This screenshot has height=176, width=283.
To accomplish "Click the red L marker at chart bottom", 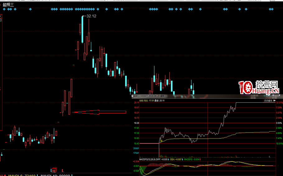I will pyautogui.click(x=63, y=170).
